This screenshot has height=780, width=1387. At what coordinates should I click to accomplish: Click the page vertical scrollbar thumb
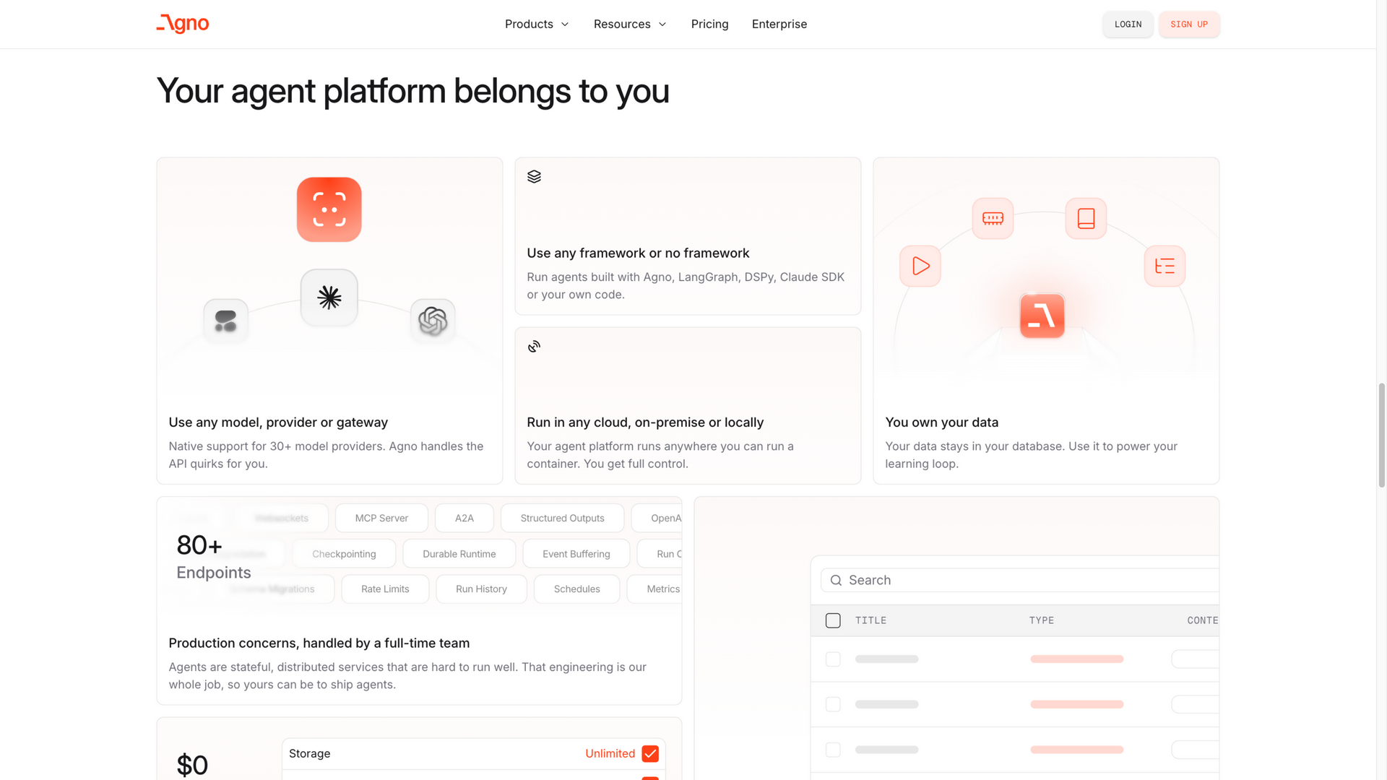(x=1382, y=435)
